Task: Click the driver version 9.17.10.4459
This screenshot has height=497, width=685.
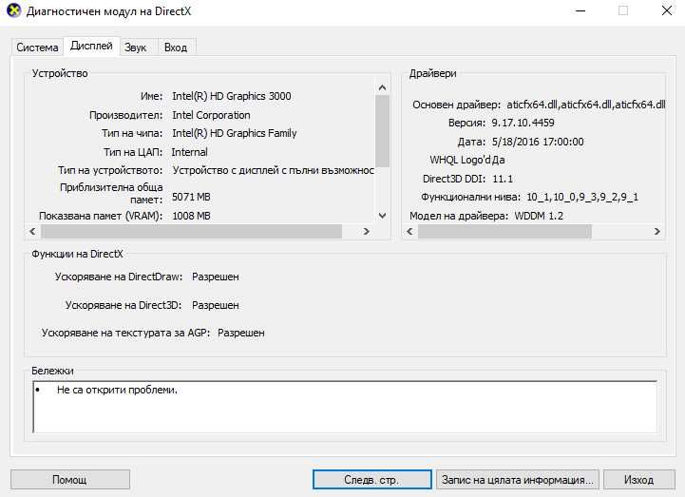Action: (523, 123)
